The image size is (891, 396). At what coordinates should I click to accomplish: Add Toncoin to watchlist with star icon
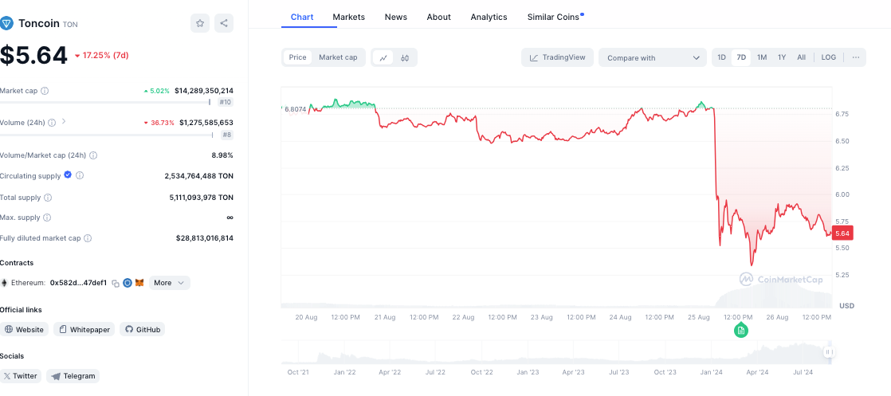pos(200,24)
